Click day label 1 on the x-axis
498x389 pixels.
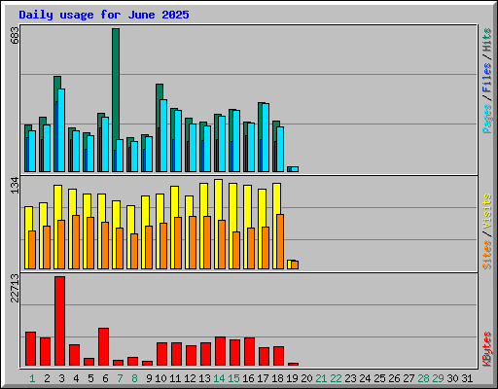click(32, 378)
